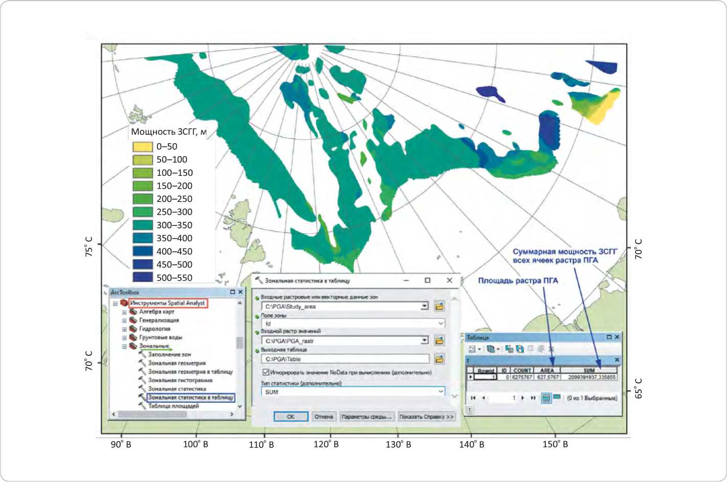
Task: Show selected records view button
Action: tap(557, 397)
